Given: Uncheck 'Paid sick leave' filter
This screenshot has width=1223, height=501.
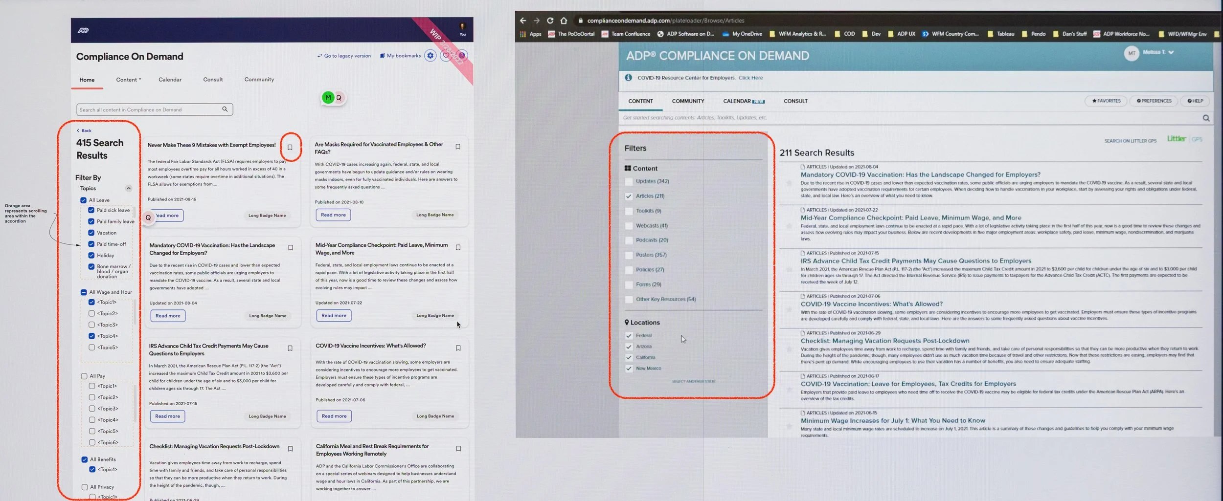Looking at the screenshot, I should point(91,210).
